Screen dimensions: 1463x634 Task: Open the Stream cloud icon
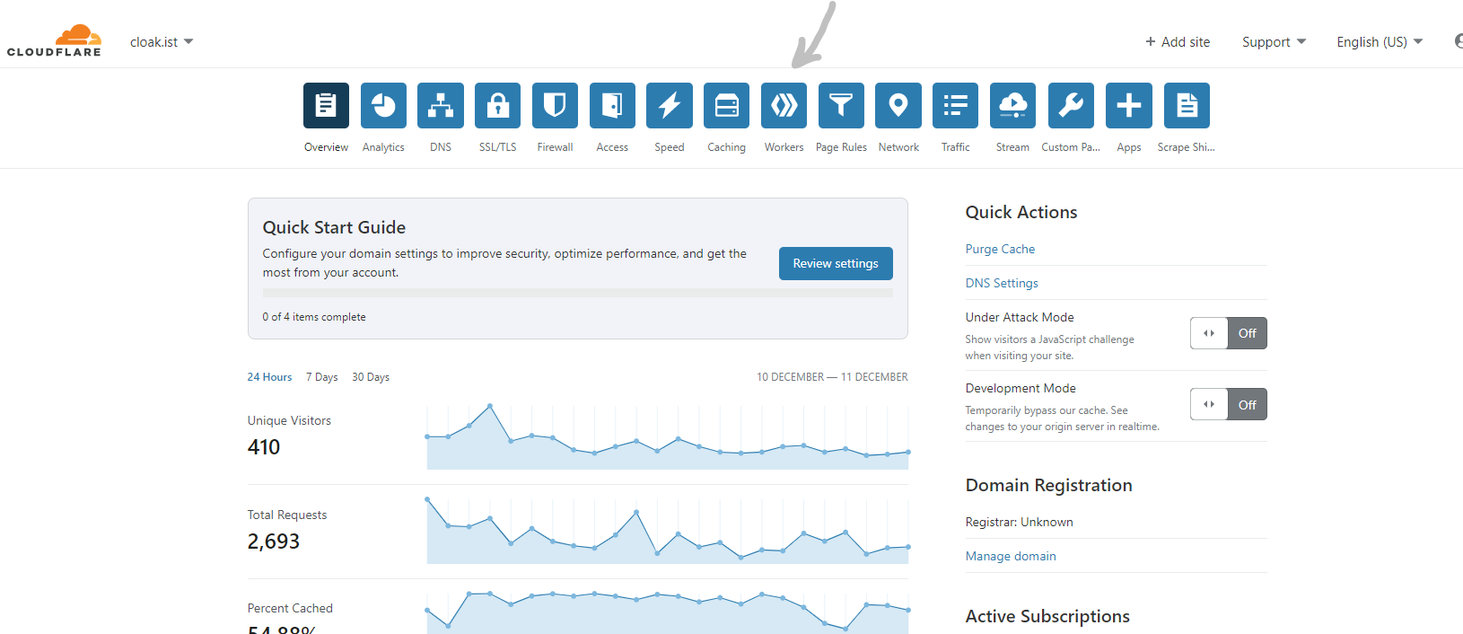(1012, 106)
